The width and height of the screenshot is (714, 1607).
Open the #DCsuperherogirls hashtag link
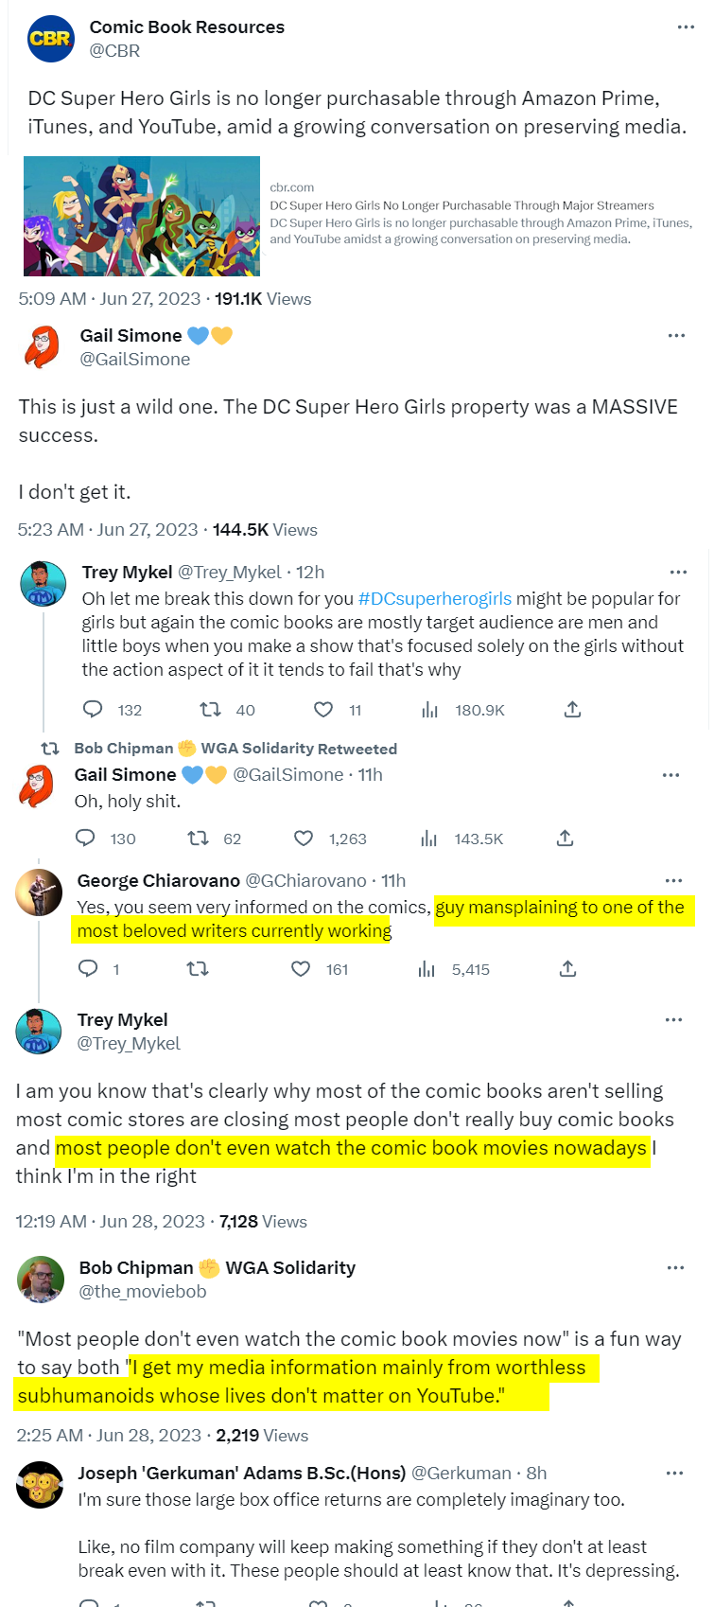pos(434,599)
